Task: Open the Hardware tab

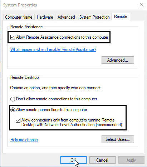Action: (x=45, y=17)
